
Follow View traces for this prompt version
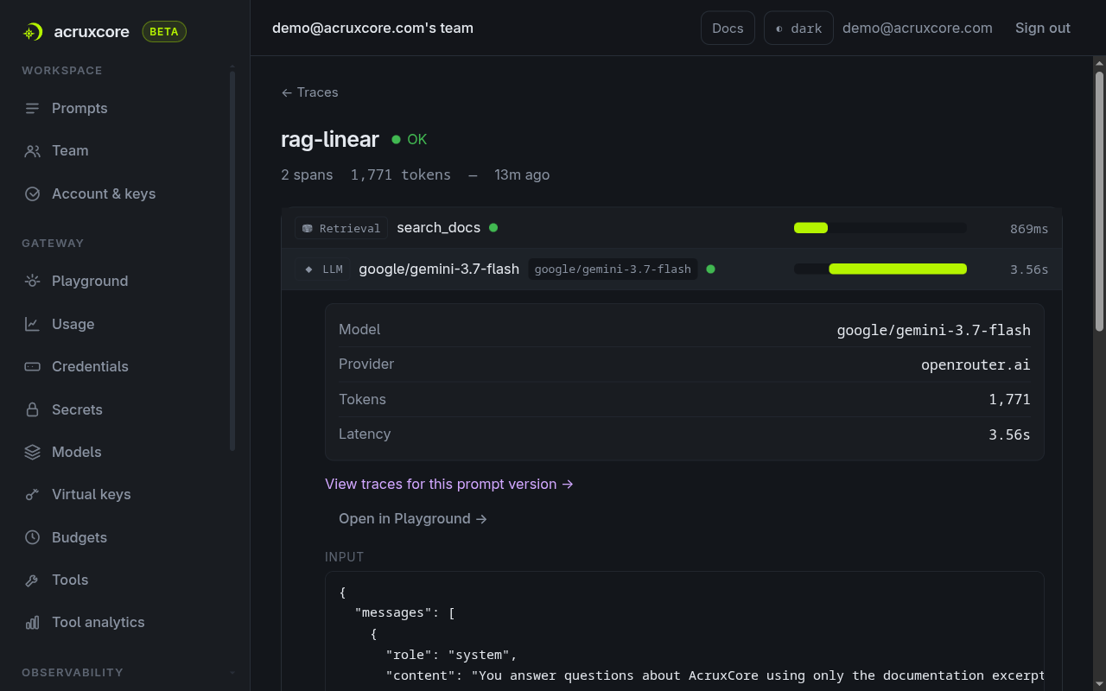click(449, 484)
